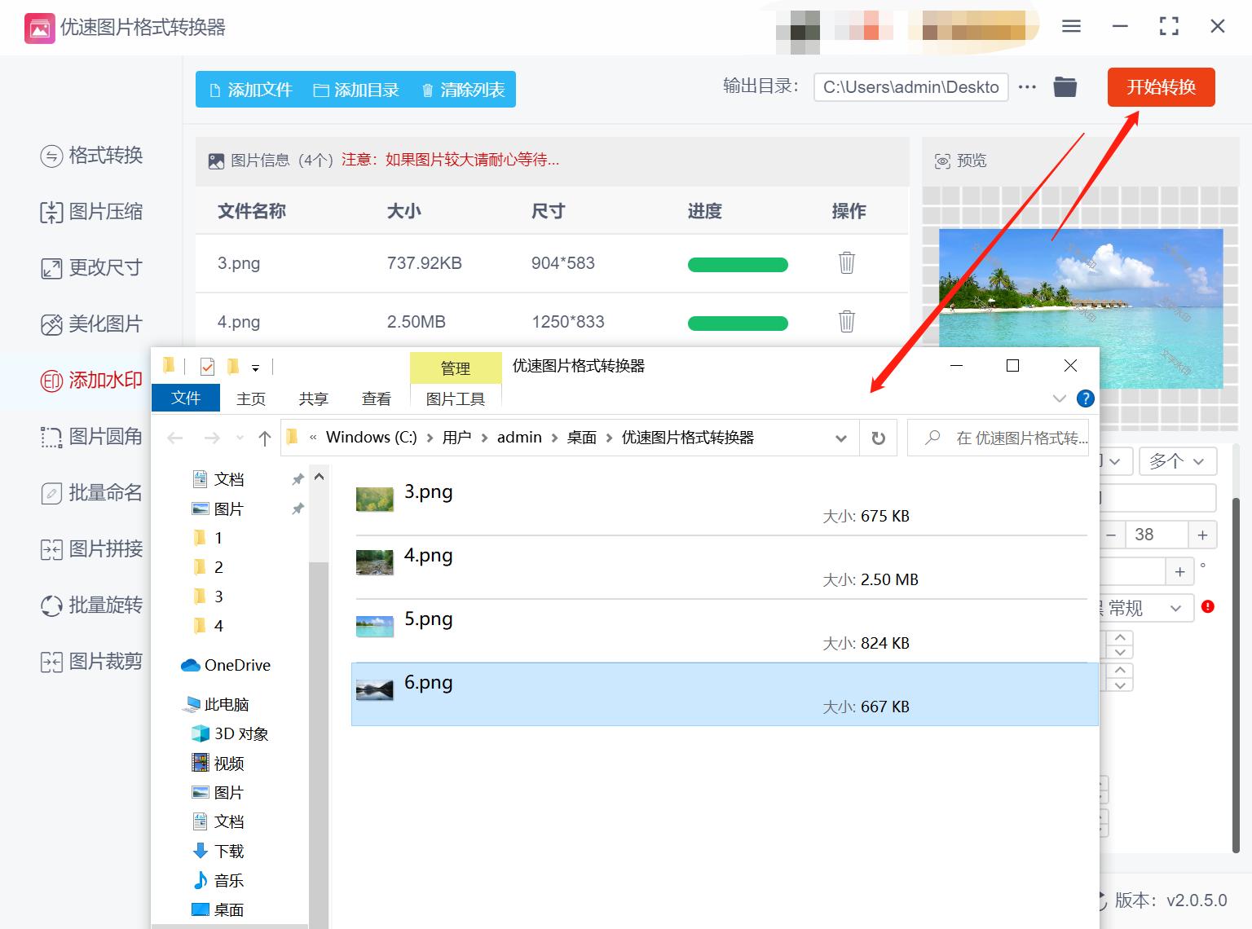This screenshot has width=1252, height=929.
Task: Open the 图片压缩 sidebar tool
Action: point(91,212)
